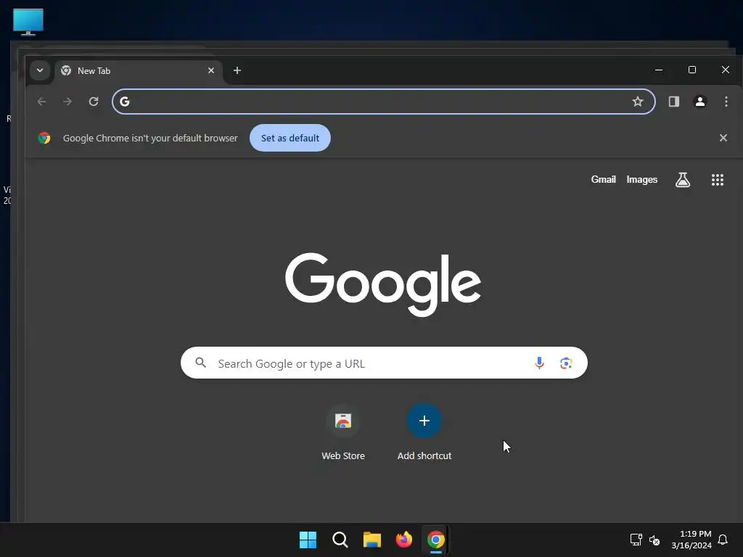The image size is (743, 557).
Task: Open the Gmail link
Action: pos(603,180)
